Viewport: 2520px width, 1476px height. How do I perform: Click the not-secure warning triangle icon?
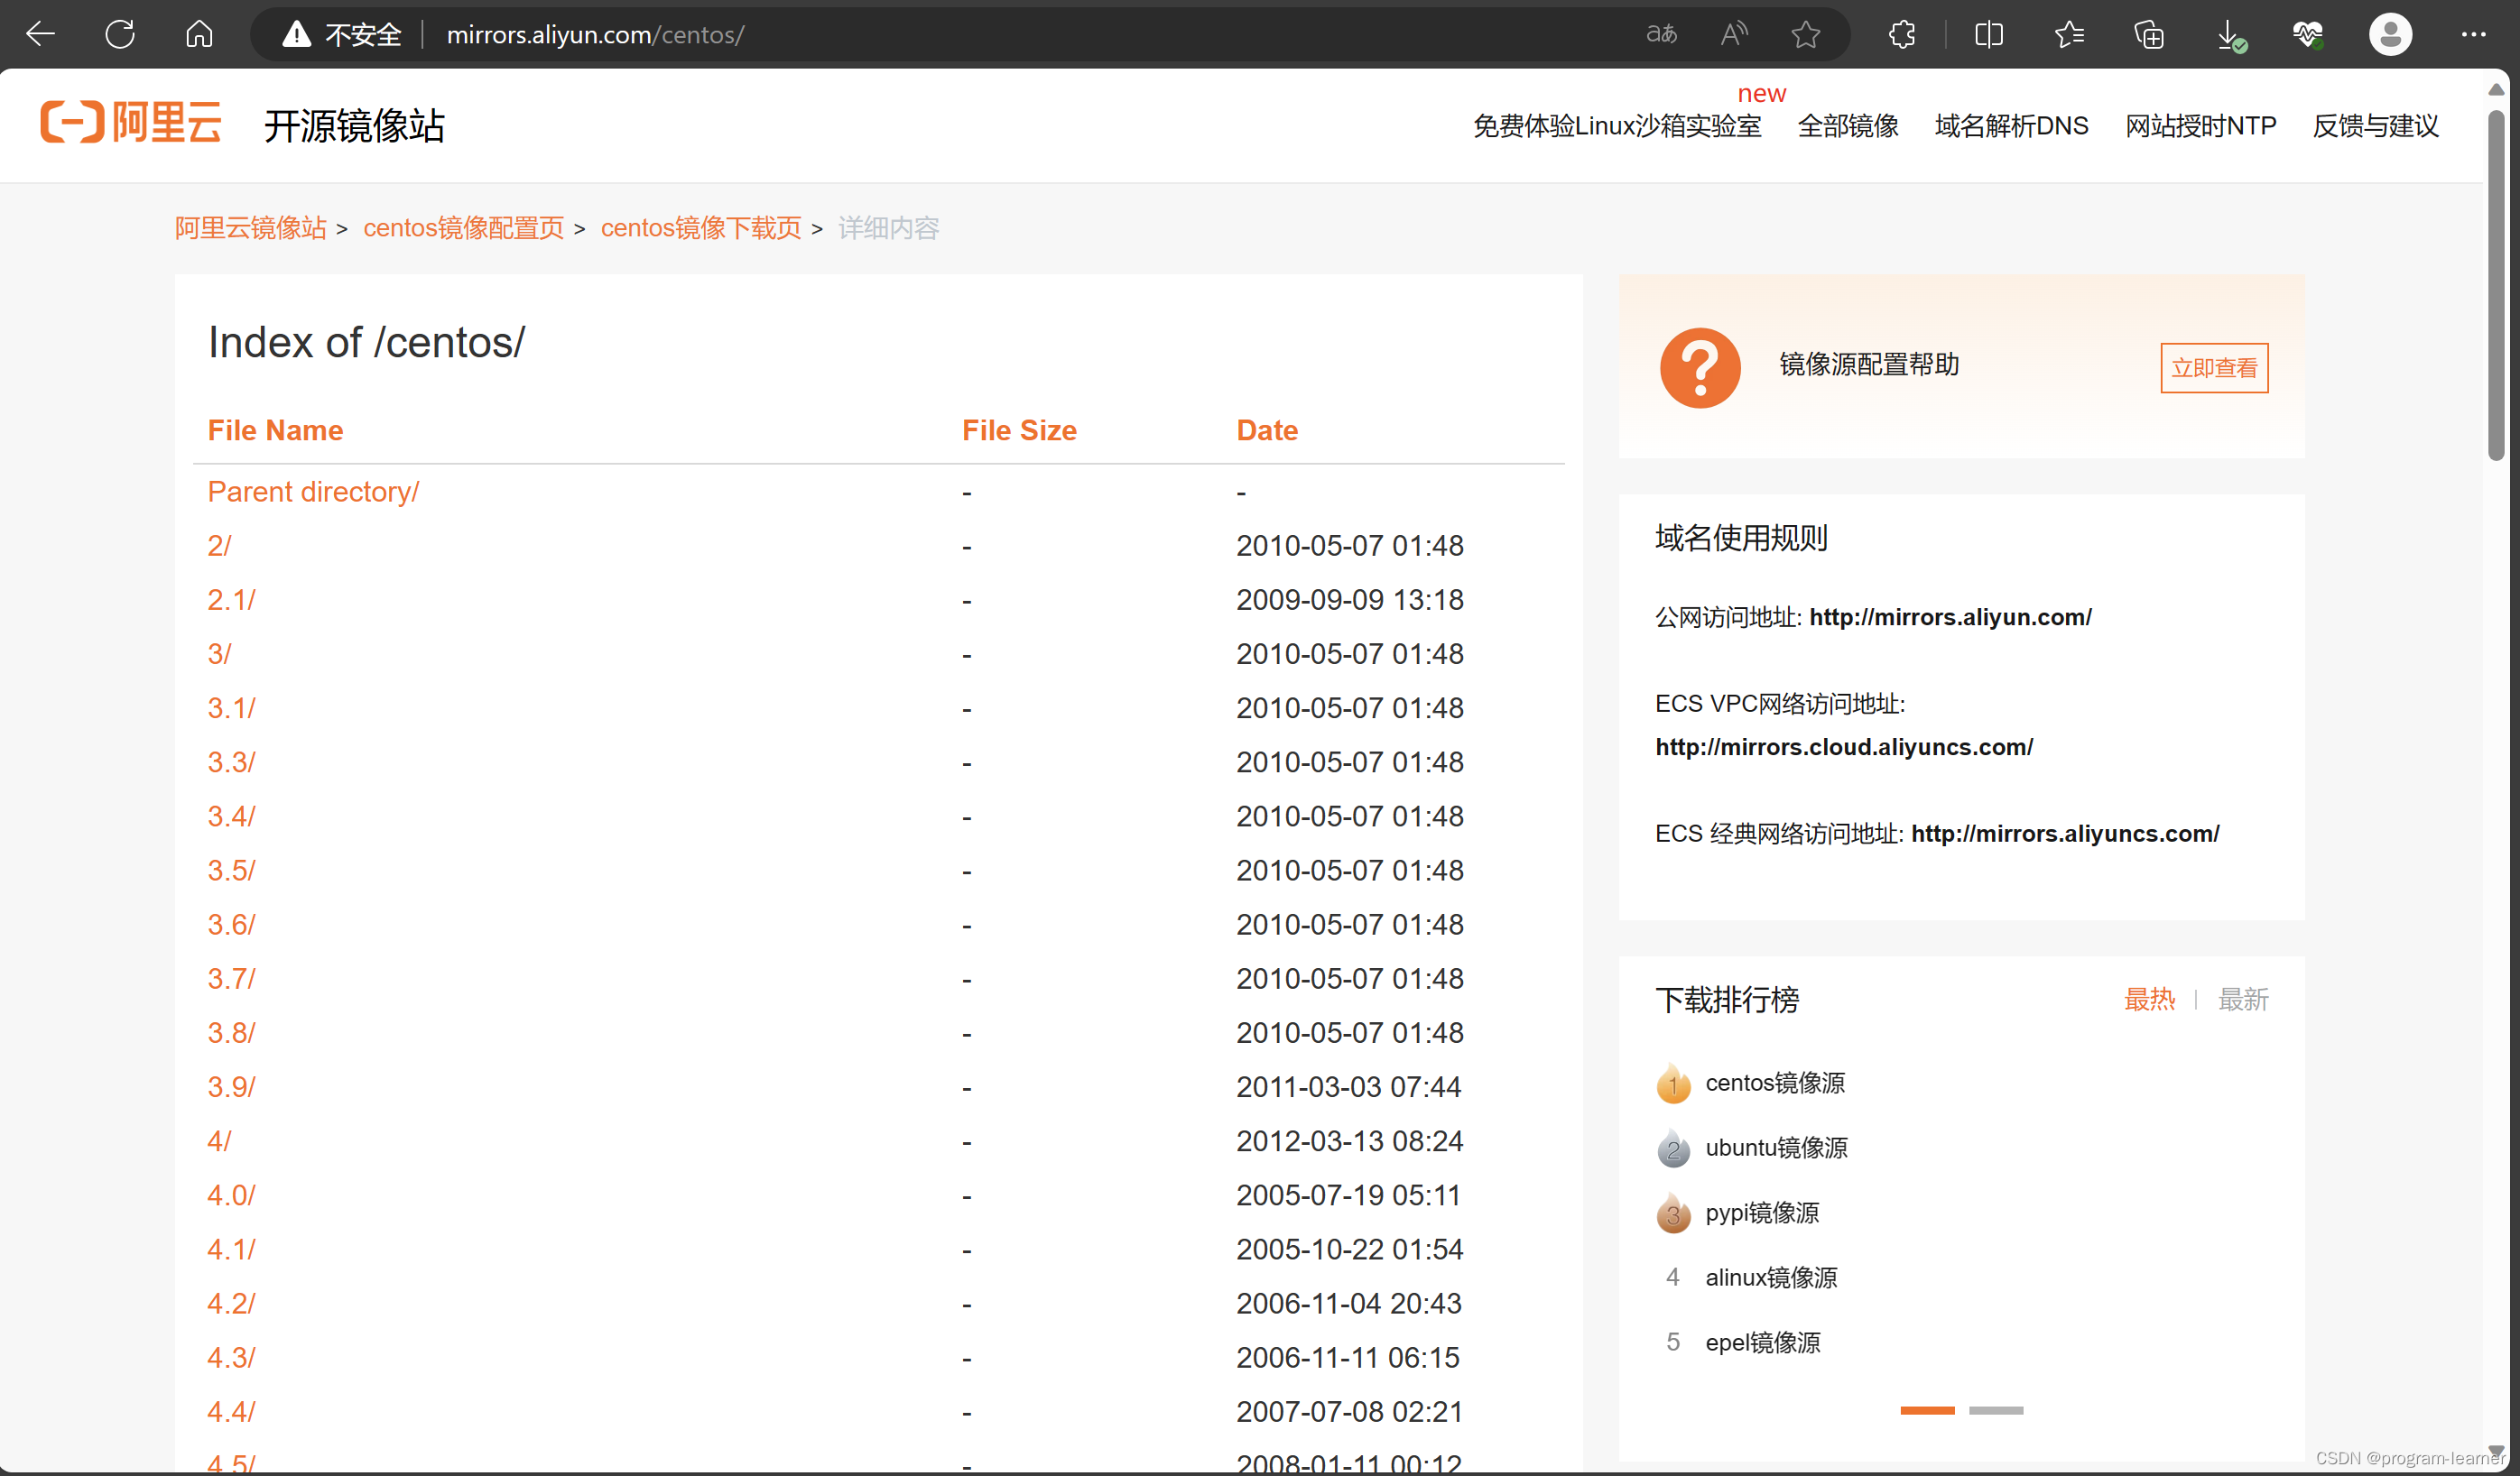point(296,34)
